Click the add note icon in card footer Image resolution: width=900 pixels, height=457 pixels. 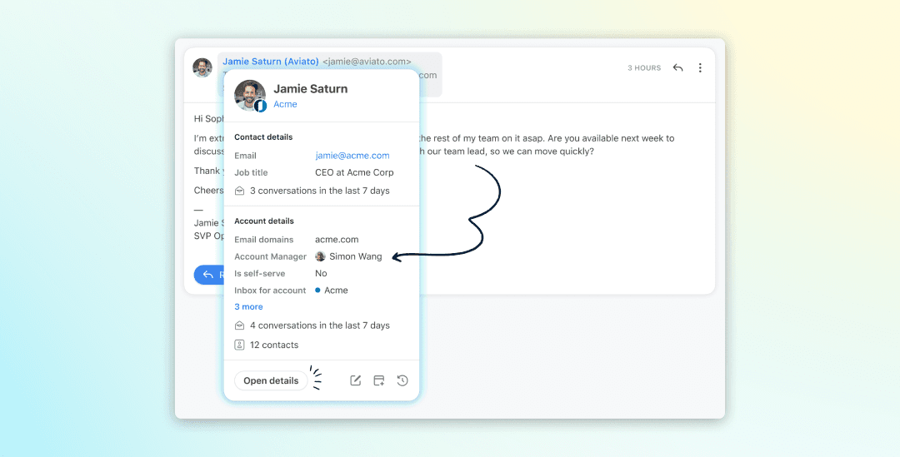click(379, 380)
